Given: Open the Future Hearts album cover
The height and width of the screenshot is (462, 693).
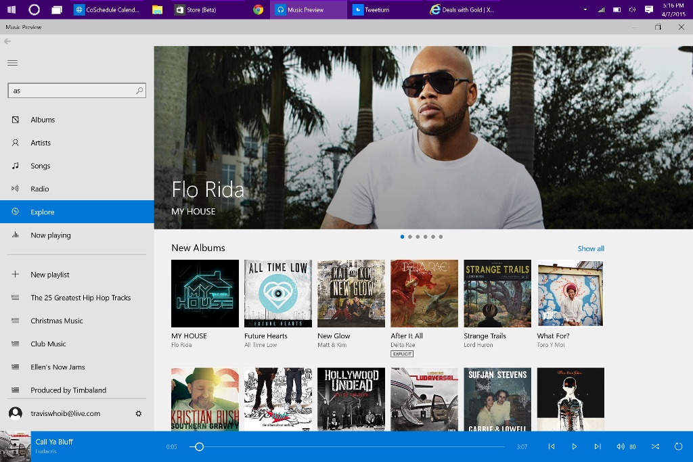Looking at the screenshot, I should click(278, 294).
